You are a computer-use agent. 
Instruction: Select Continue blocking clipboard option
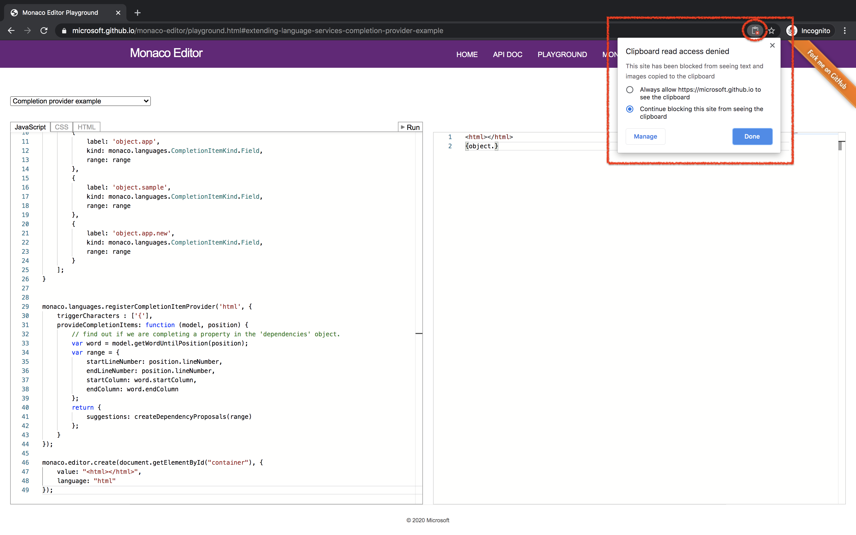point(630,109)
